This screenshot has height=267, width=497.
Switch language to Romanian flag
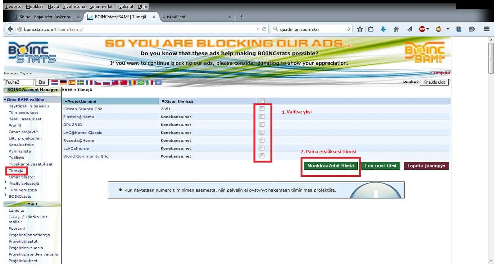click(x=132, y=82)
